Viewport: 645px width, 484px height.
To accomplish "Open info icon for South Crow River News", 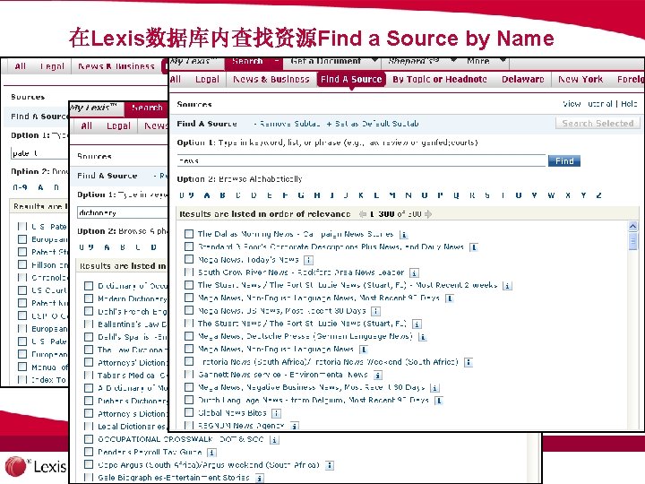I will (x=414, y=272).
